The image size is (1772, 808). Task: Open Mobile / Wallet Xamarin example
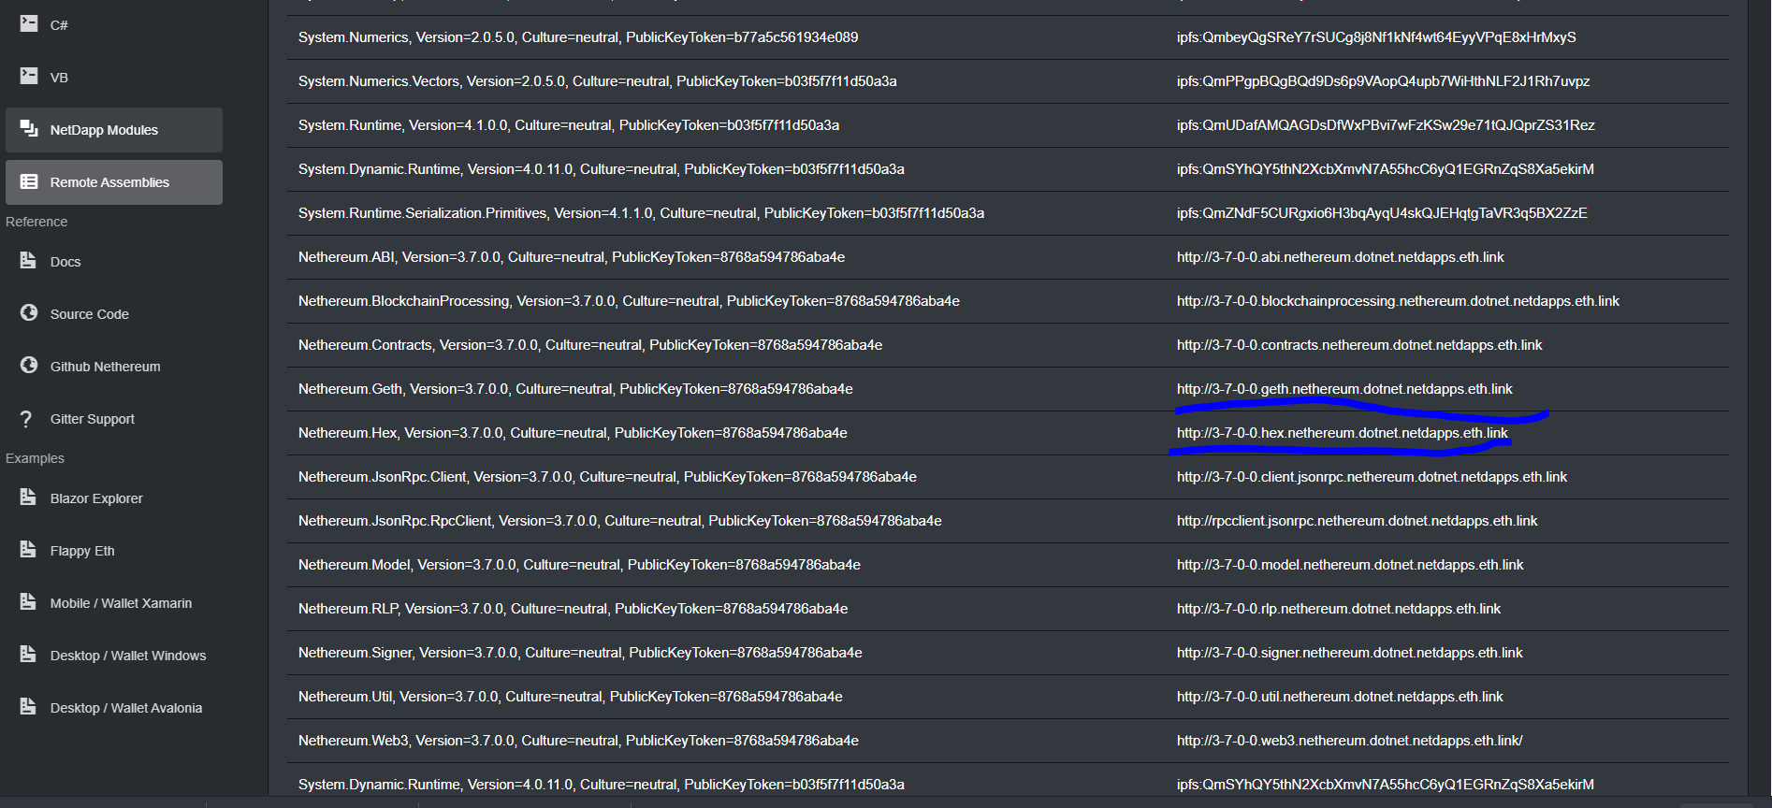(114, 603)
